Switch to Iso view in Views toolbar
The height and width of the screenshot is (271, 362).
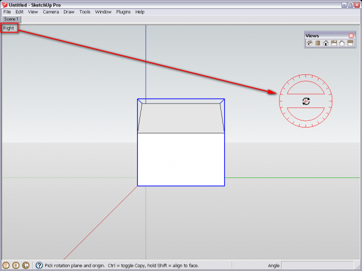309,44
